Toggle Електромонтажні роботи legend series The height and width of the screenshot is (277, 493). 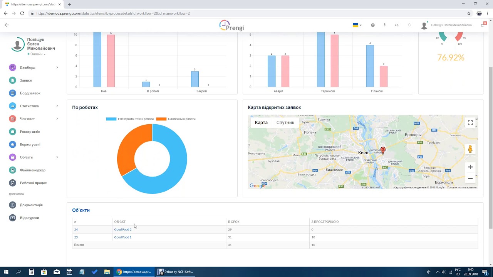(130, 119)
